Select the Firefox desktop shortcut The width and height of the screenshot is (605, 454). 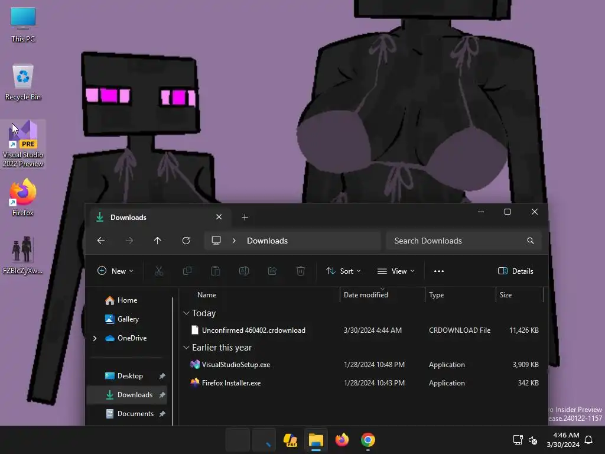[23, 197]
